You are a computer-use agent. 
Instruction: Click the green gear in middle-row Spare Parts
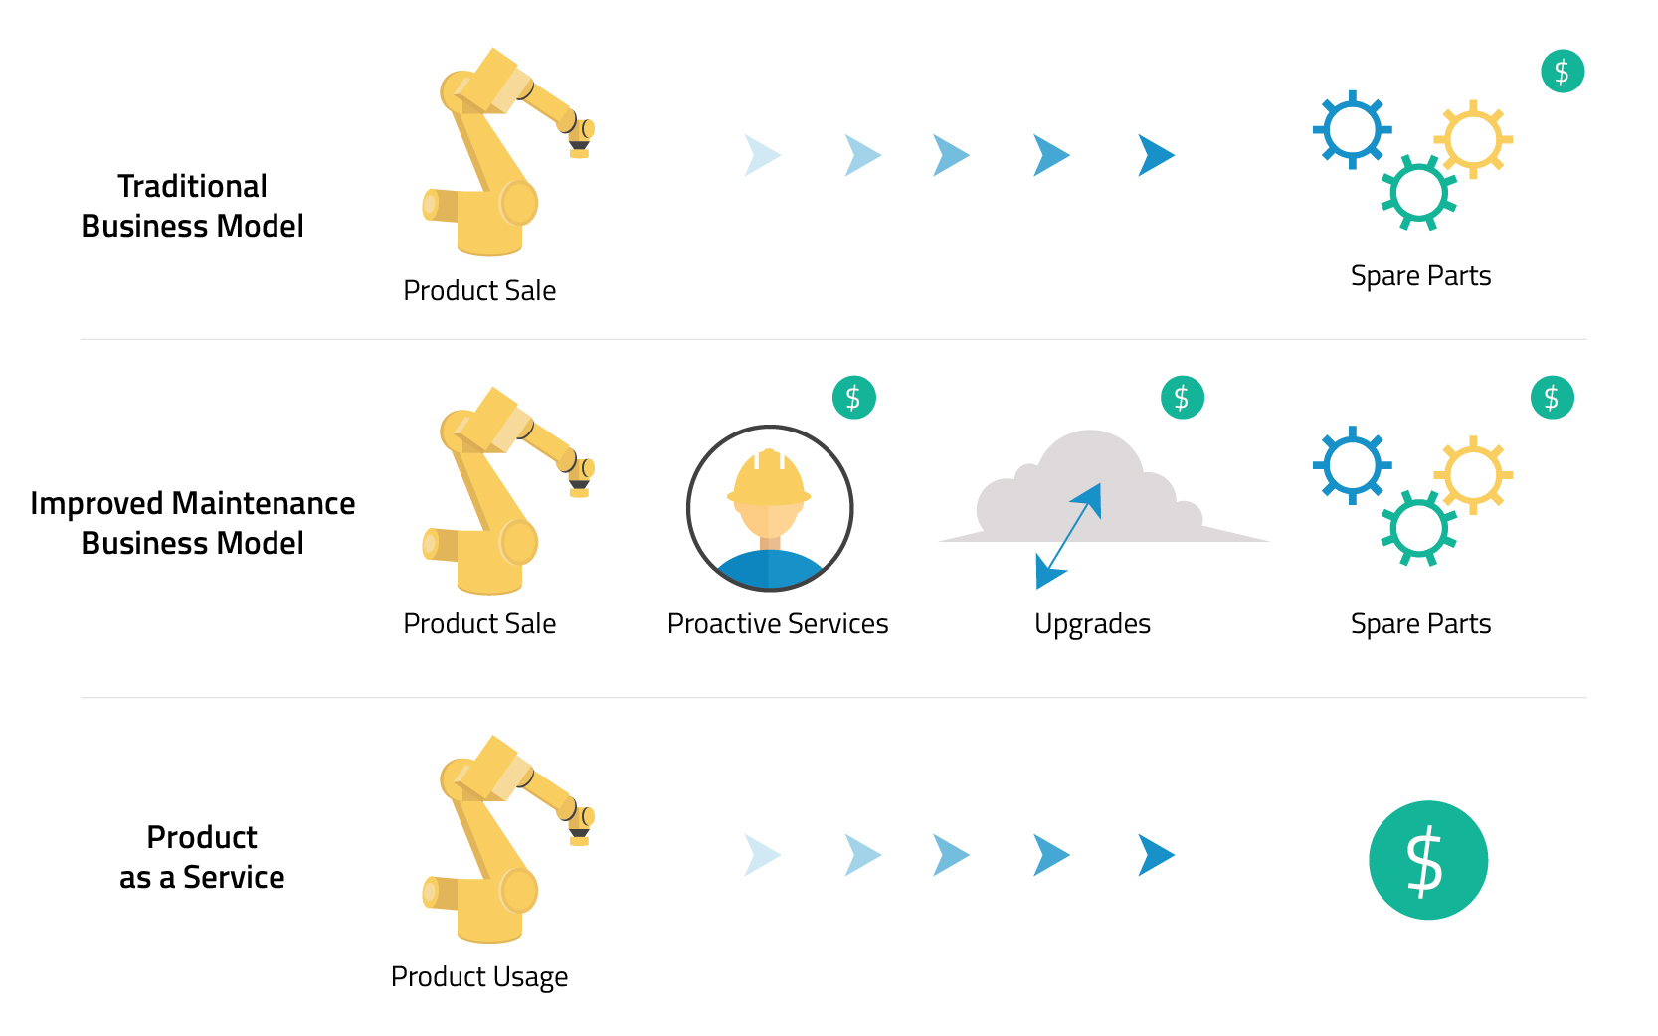tap(1418, 528)
